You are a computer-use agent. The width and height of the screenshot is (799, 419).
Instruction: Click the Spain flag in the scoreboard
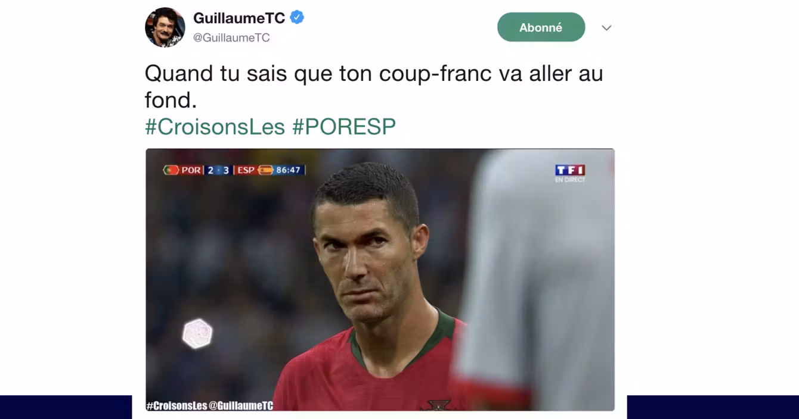(265, 170)
